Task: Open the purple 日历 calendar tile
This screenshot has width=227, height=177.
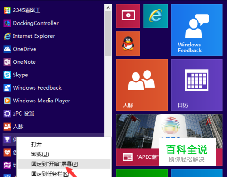Action: [197, 85]
